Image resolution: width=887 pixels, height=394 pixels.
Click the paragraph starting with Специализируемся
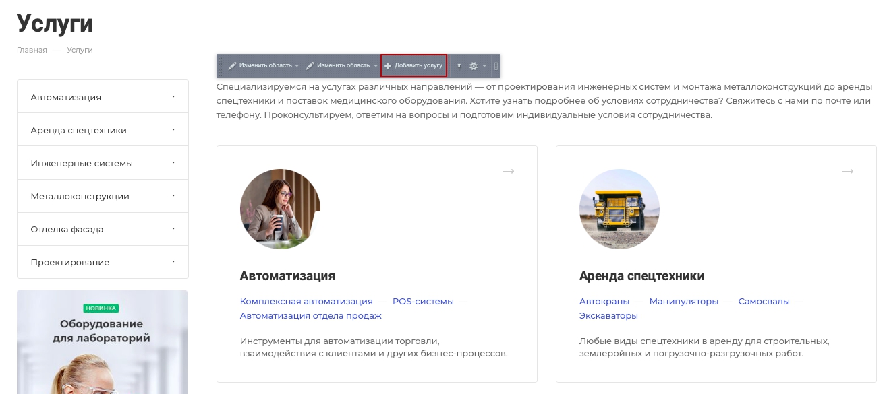pos(544,101)
